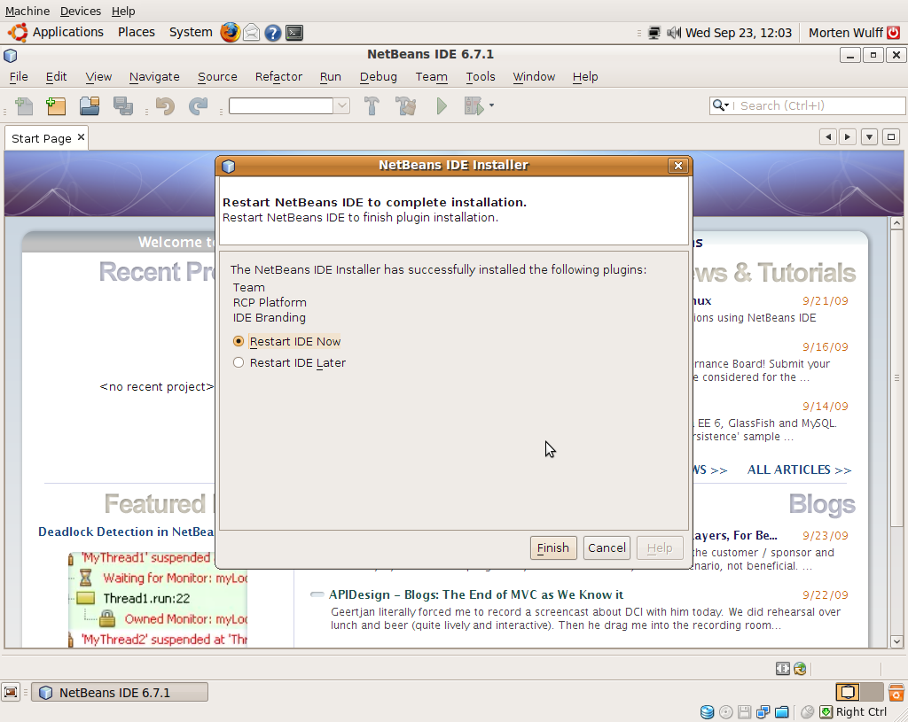908x722 pixels.
Task: Launch the terminal icon in top panel
Action: 294,33
